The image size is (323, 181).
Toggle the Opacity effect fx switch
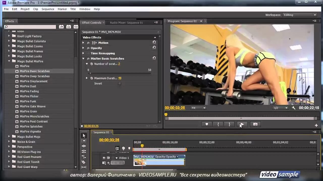coord(88,48)
